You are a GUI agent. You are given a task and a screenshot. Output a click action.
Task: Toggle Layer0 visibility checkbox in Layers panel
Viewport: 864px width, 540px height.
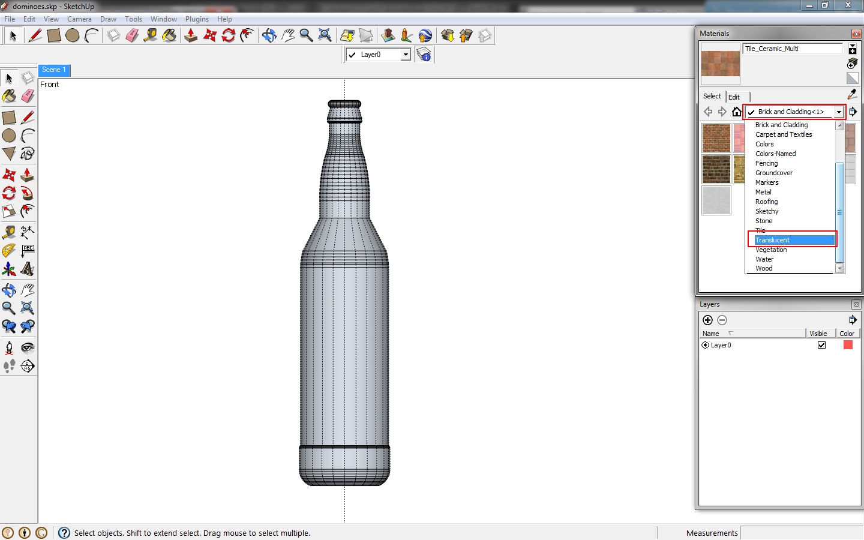821,345
